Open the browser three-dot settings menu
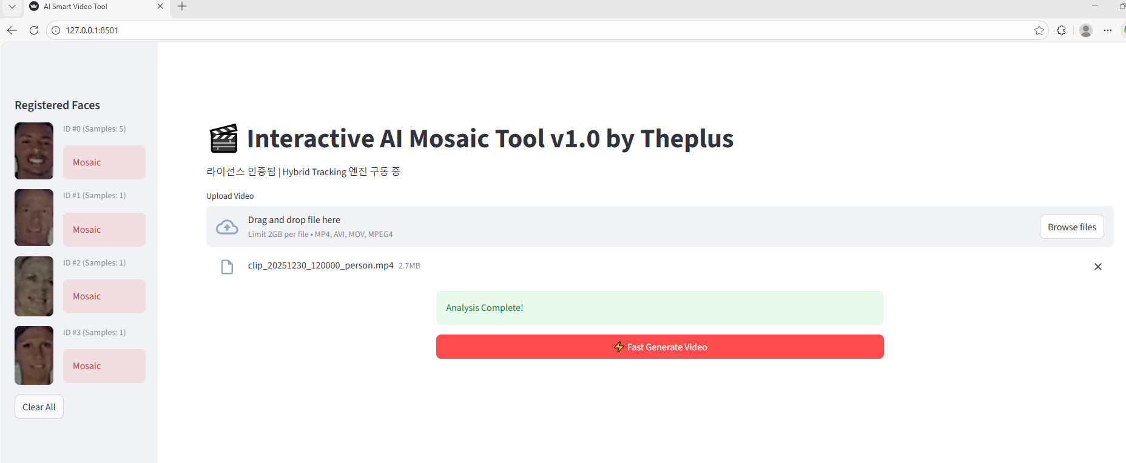Image resolution: width=1126 pixels, height=463 pixels. [1108, 30]
